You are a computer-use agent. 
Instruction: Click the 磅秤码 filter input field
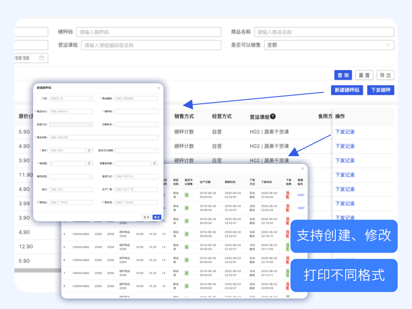click(148, 32)
